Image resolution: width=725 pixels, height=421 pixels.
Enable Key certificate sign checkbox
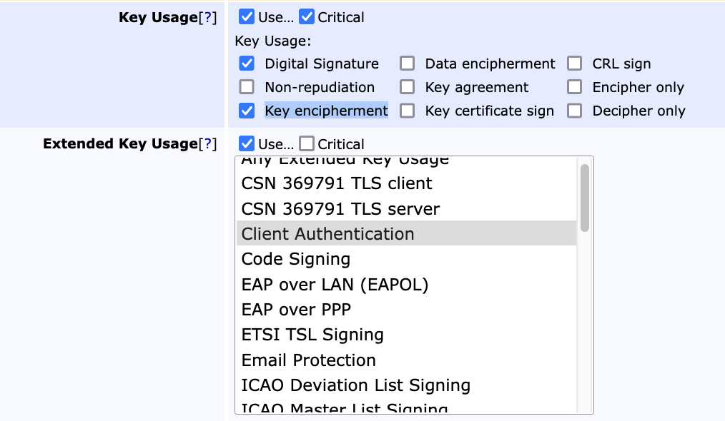click(x=407, y=111)
